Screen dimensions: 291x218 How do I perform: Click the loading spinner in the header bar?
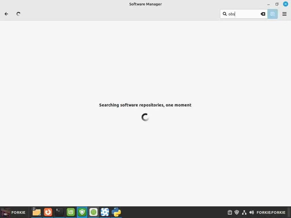(x=18, y=14)
